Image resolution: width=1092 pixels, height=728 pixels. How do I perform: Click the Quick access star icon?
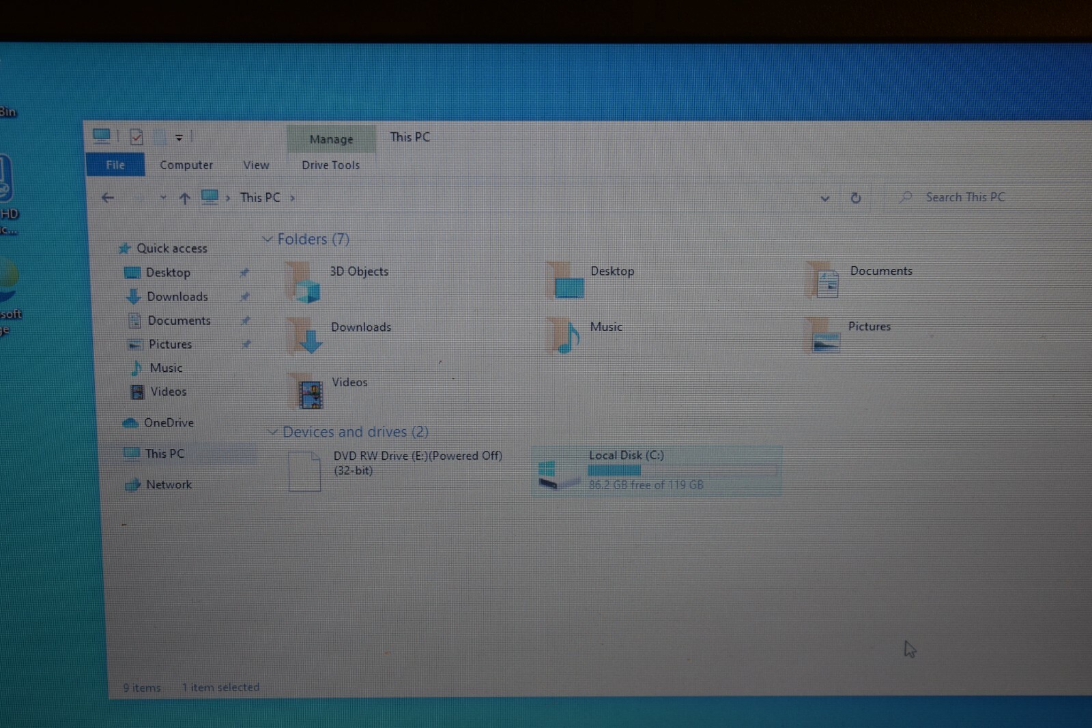point(125,249)
